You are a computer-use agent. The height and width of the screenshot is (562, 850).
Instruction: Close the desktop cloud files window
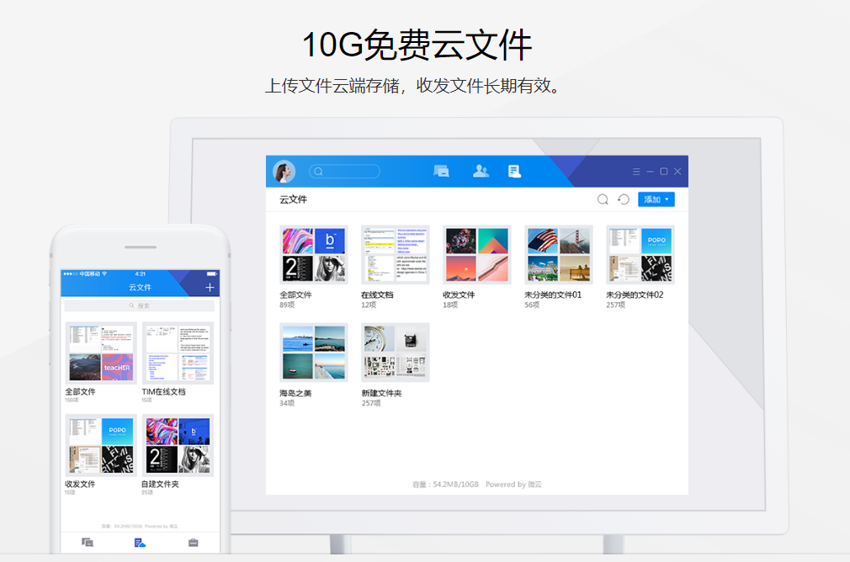coord(677,172)
